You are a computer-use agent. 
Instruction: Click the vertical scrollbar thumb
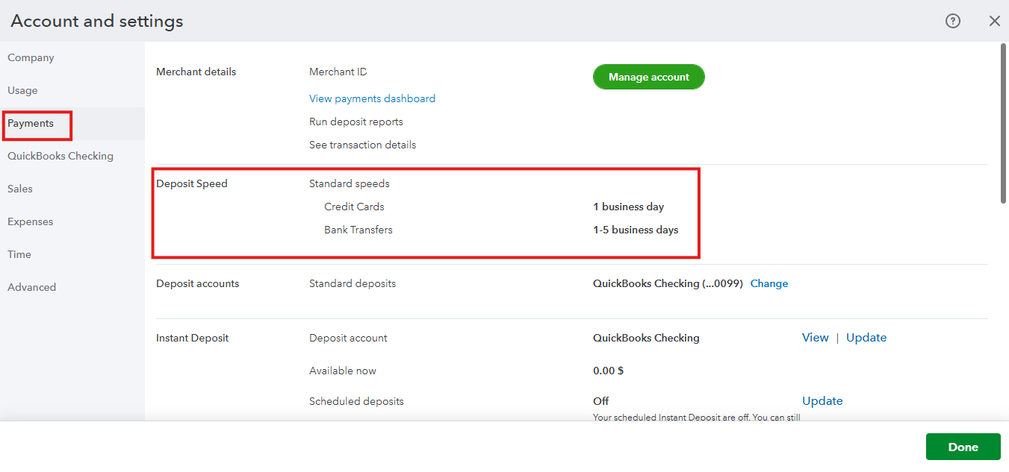(1003, 123)
